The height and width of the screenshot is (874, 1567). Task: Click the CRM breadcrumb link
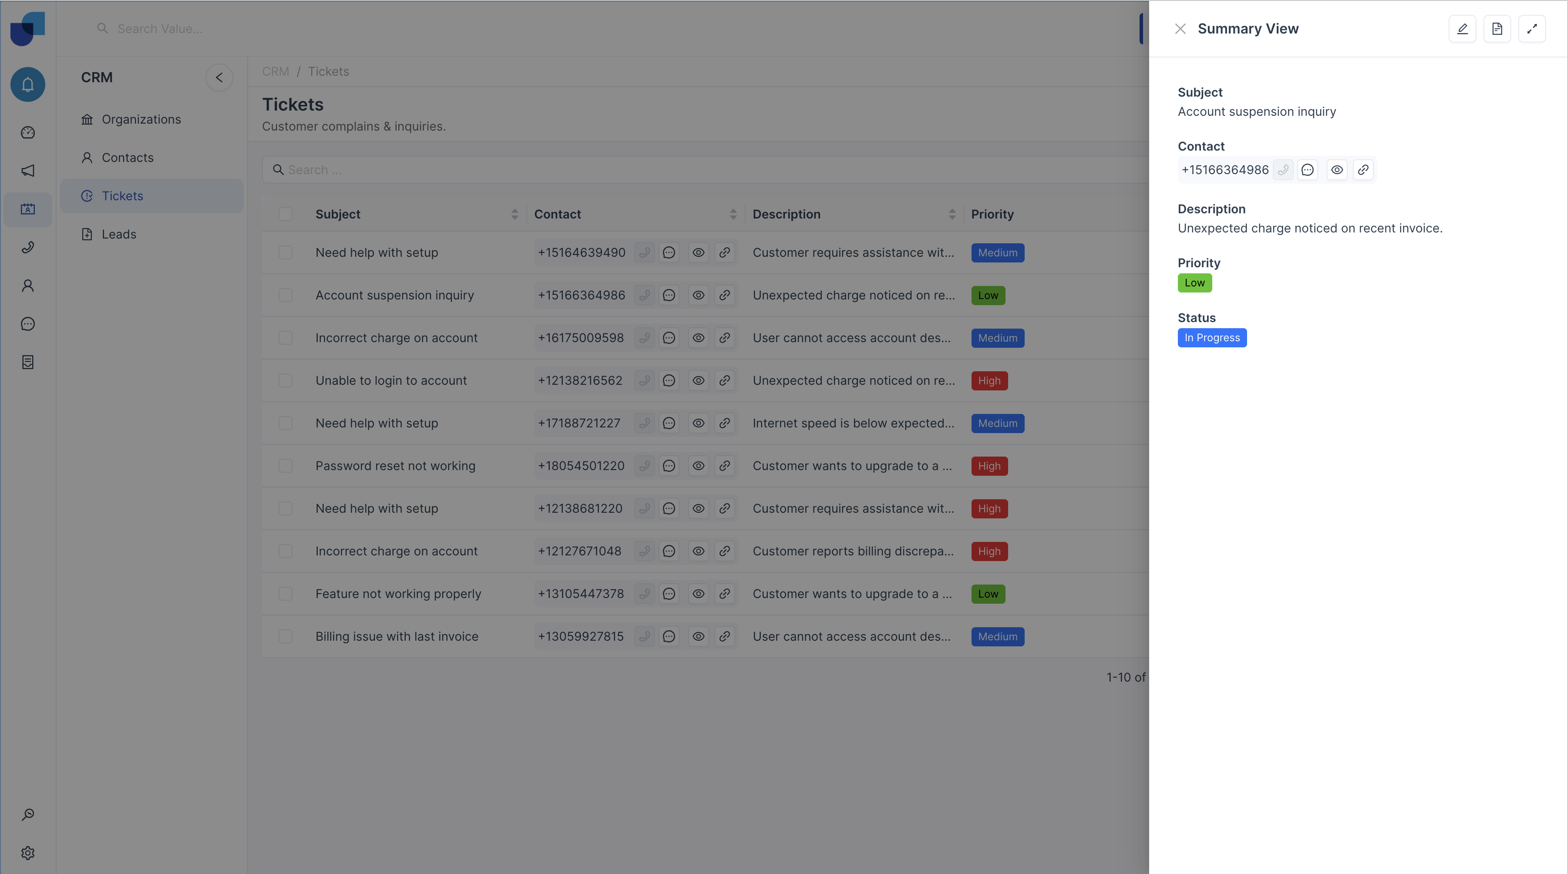click(276, 72)
